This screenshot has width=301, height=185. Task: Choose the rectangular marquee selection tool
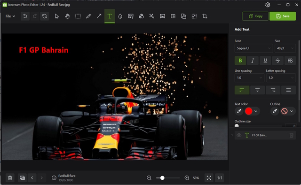(78, 16)
